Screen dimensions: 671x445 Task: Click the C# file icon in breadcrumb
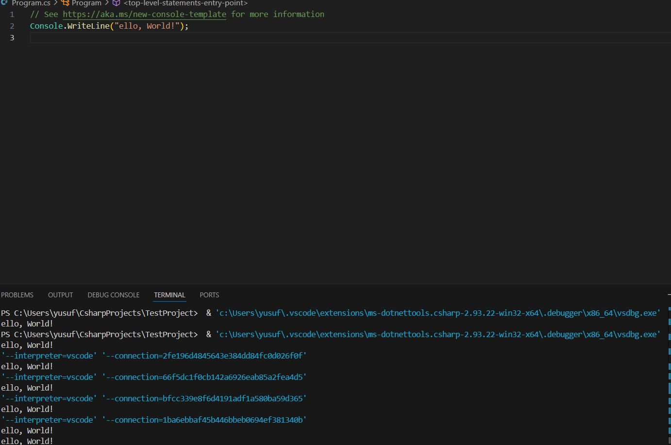pos(4,3)
